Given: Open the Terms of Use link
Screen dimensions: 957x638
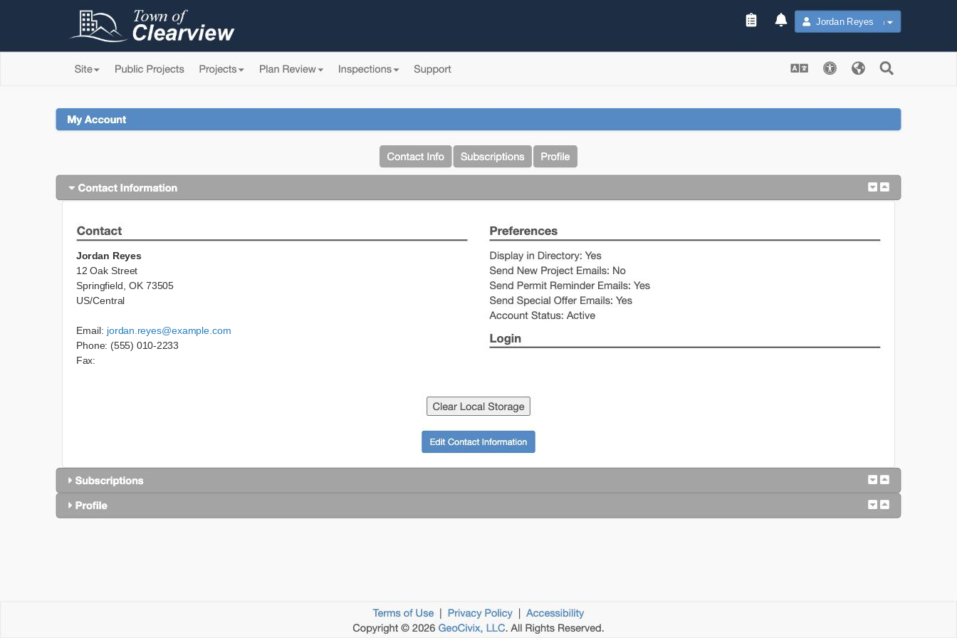Looking at the screenshot, I should click(403, 613).
